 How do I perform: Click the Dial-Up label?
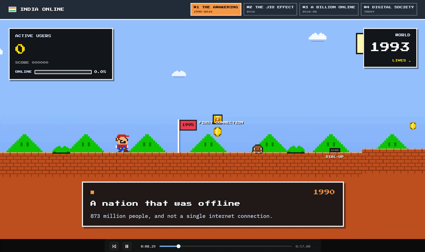pos(335,157)
